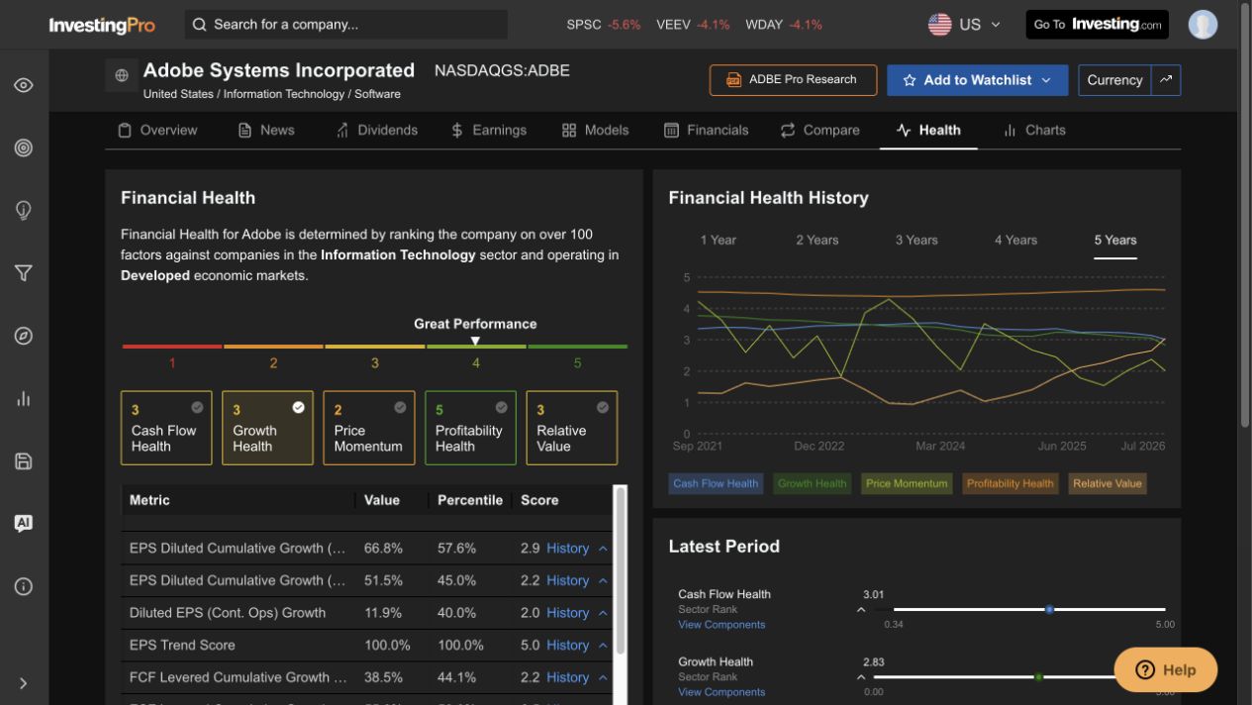Click the user profile avatar

pos(1203,25)
